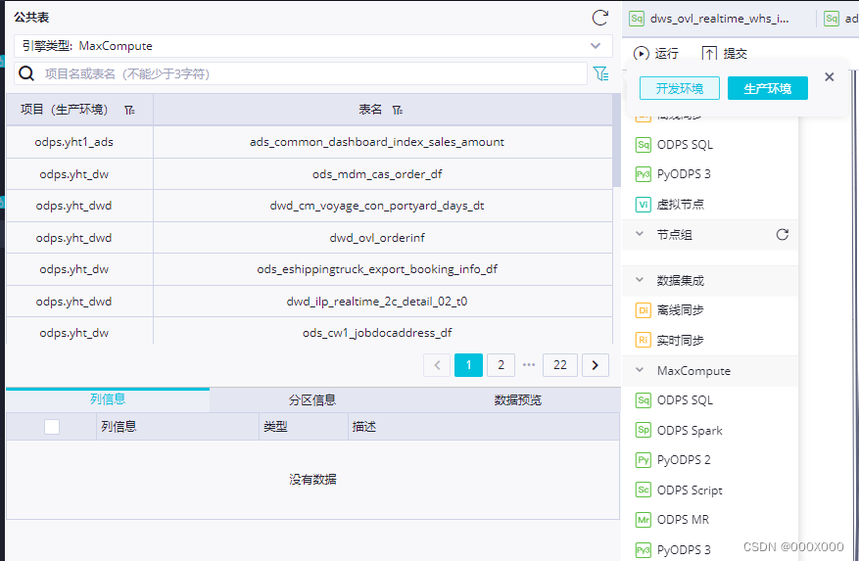The image size is (859, 561).
Task: Click the PyODPS 2 Py icon
Action: [644, 459]
